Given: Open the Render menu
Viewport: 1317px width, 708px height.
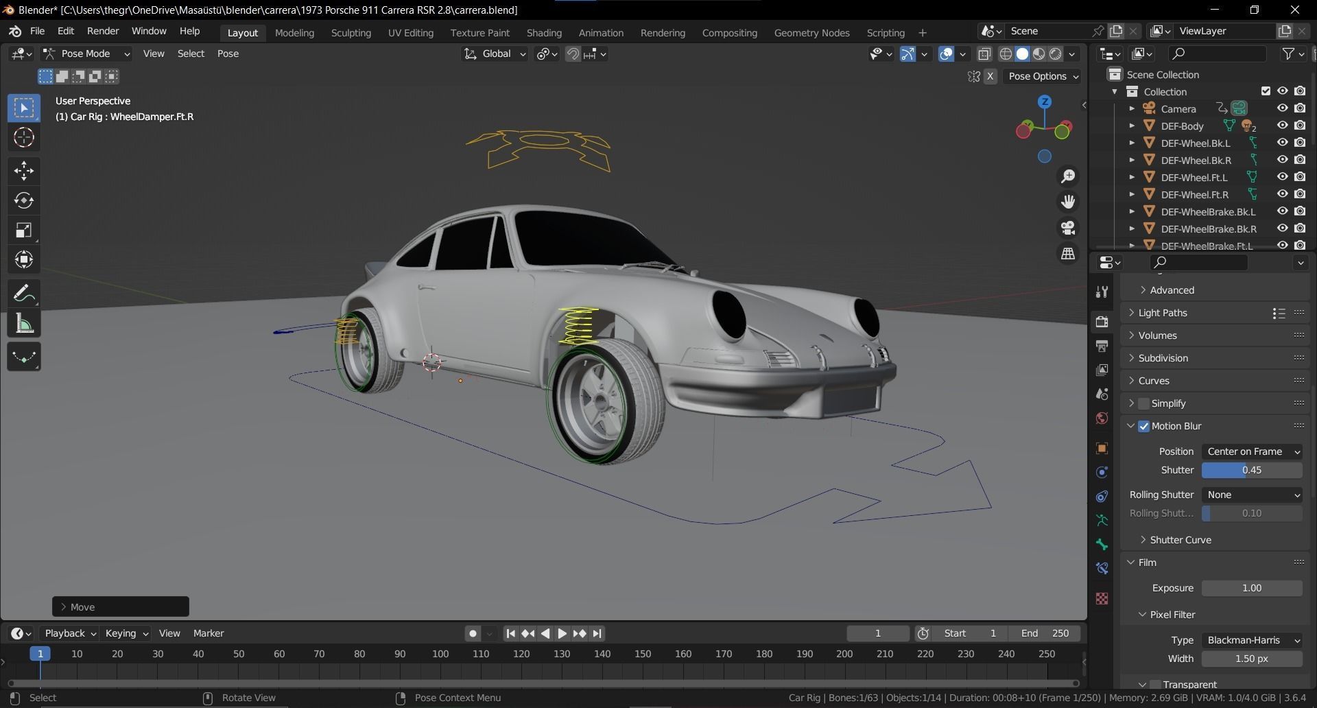Looking at the screenshot, I should [x=103, y=31].
